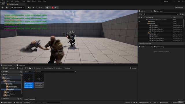Screen dimensions: 185x104
Task: Select the unselected second montage asset
Action: click(39, 81)
